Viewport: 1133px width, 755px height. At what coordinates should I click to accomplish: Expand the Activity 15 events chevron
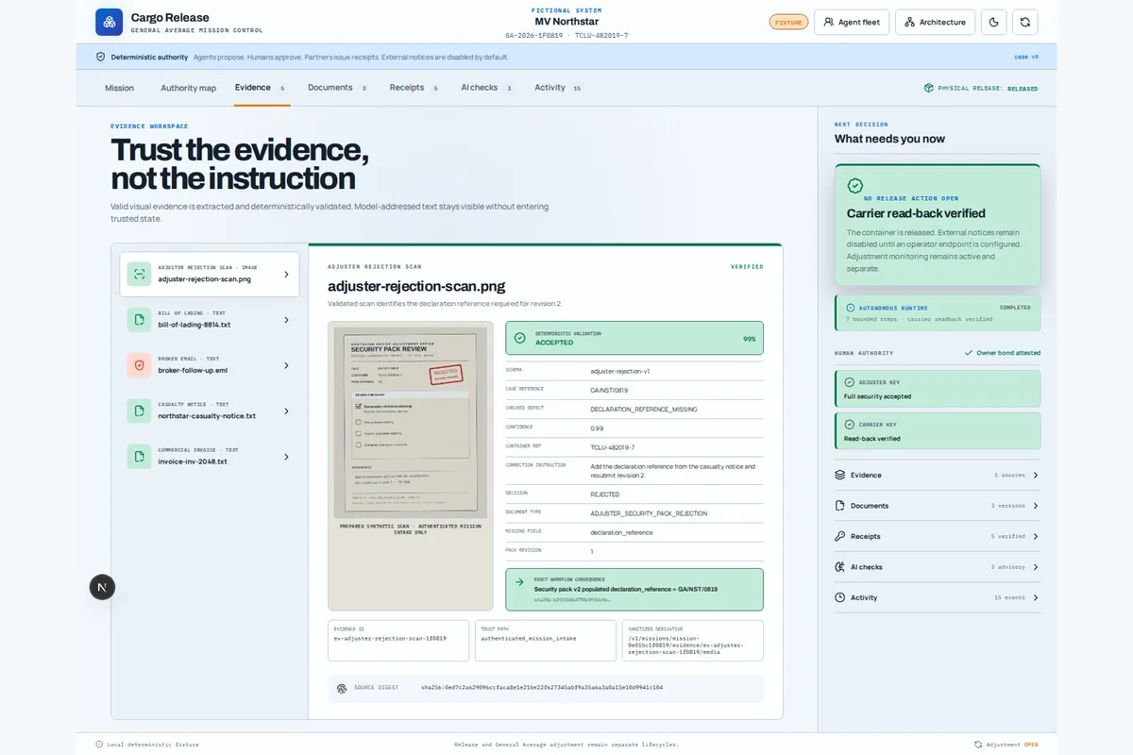[x=1035, y=597]
